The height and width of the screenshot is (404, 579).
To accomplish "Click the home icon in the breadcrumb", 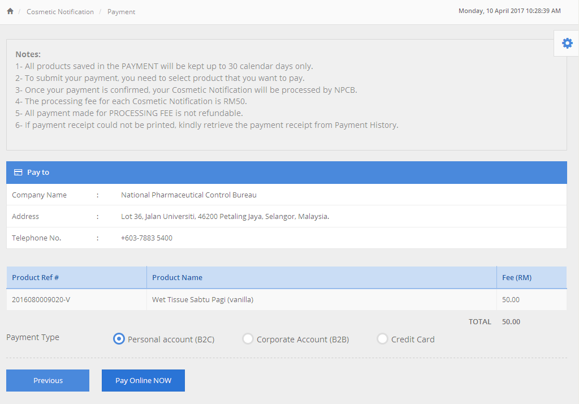I will 10,11.
